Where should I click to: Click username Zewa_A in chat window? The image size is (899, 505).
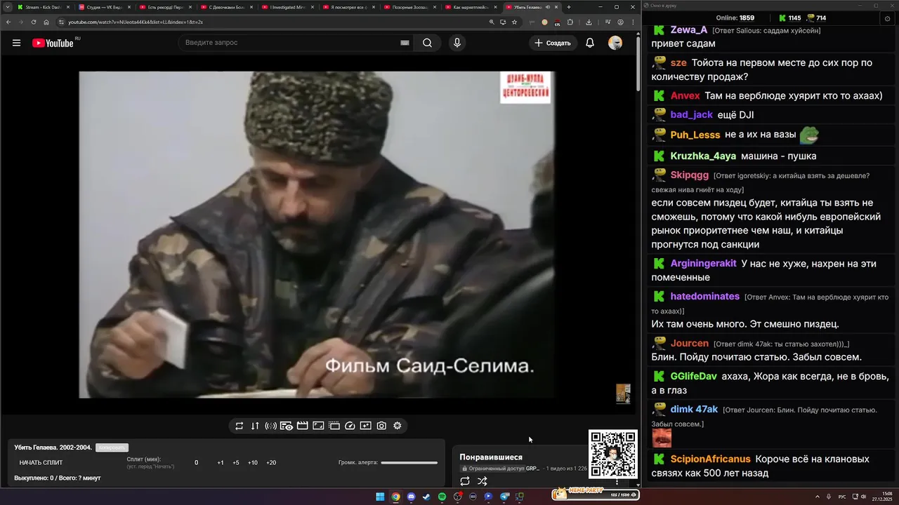click(x=689, y=30)
